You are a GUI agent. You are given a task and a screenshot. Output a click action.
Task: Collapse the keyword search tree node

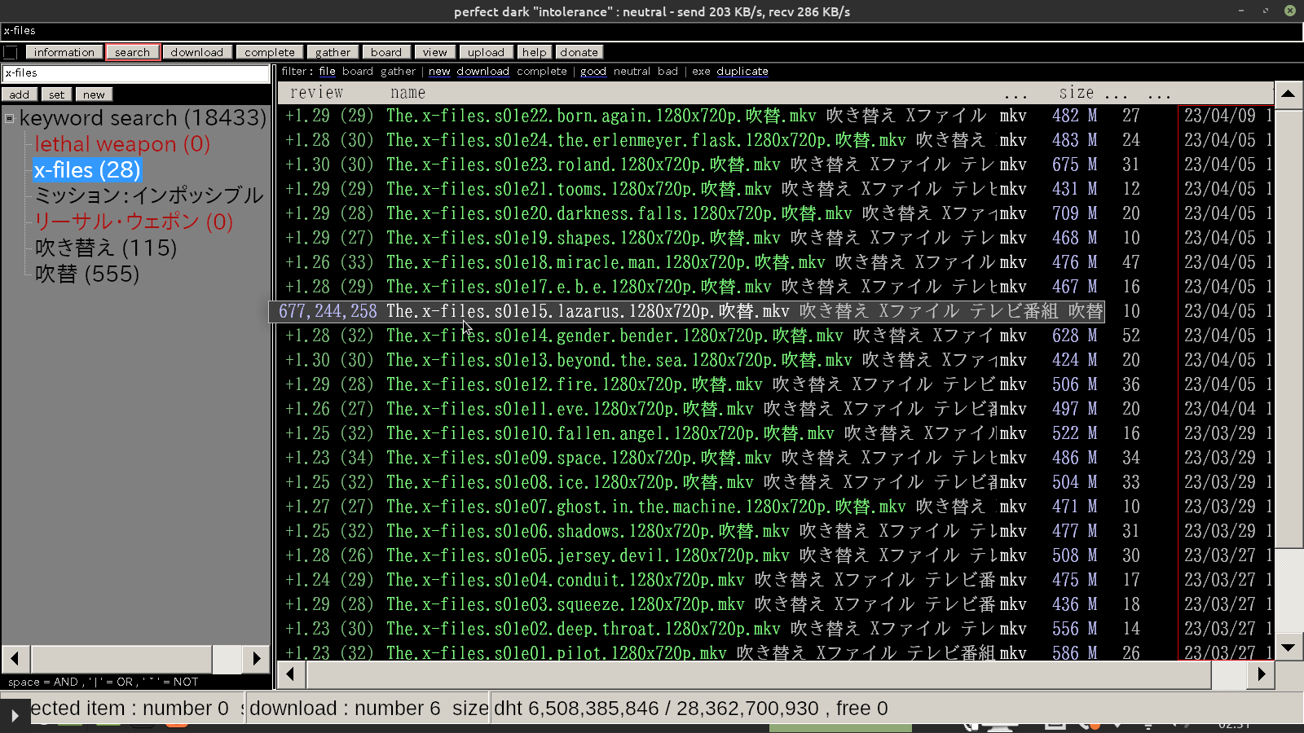point(10,119)
